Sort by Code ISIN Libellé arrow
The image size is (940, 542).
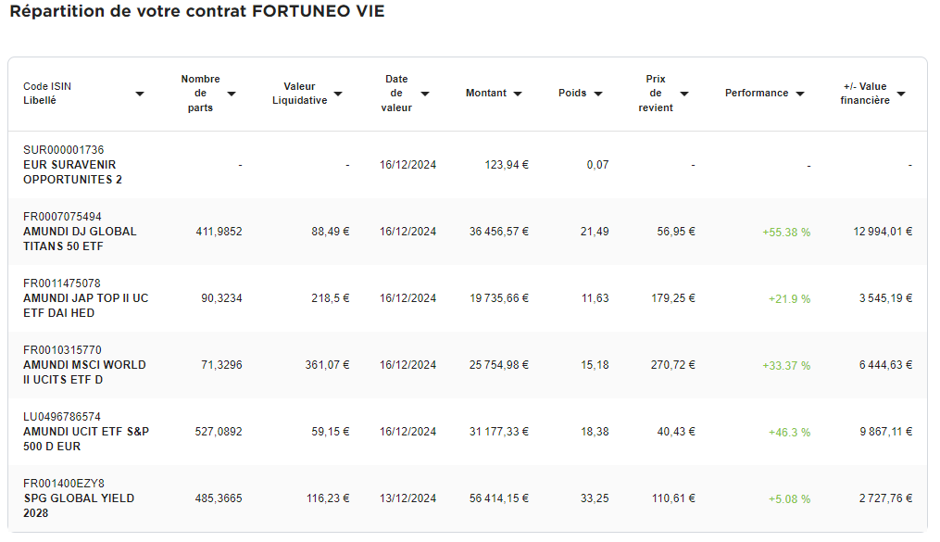pos(140,94)
